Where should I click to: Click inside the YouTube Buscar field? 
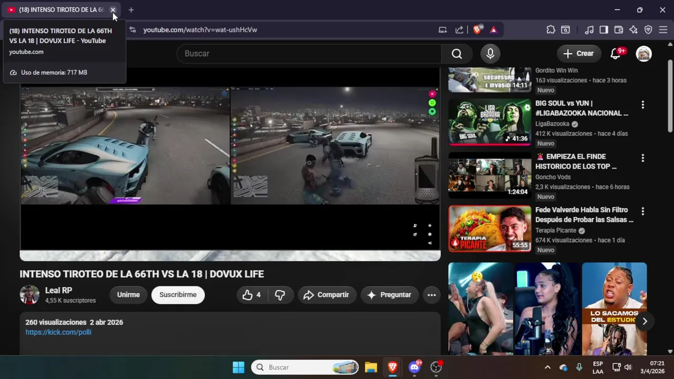[x=309, y=54]
